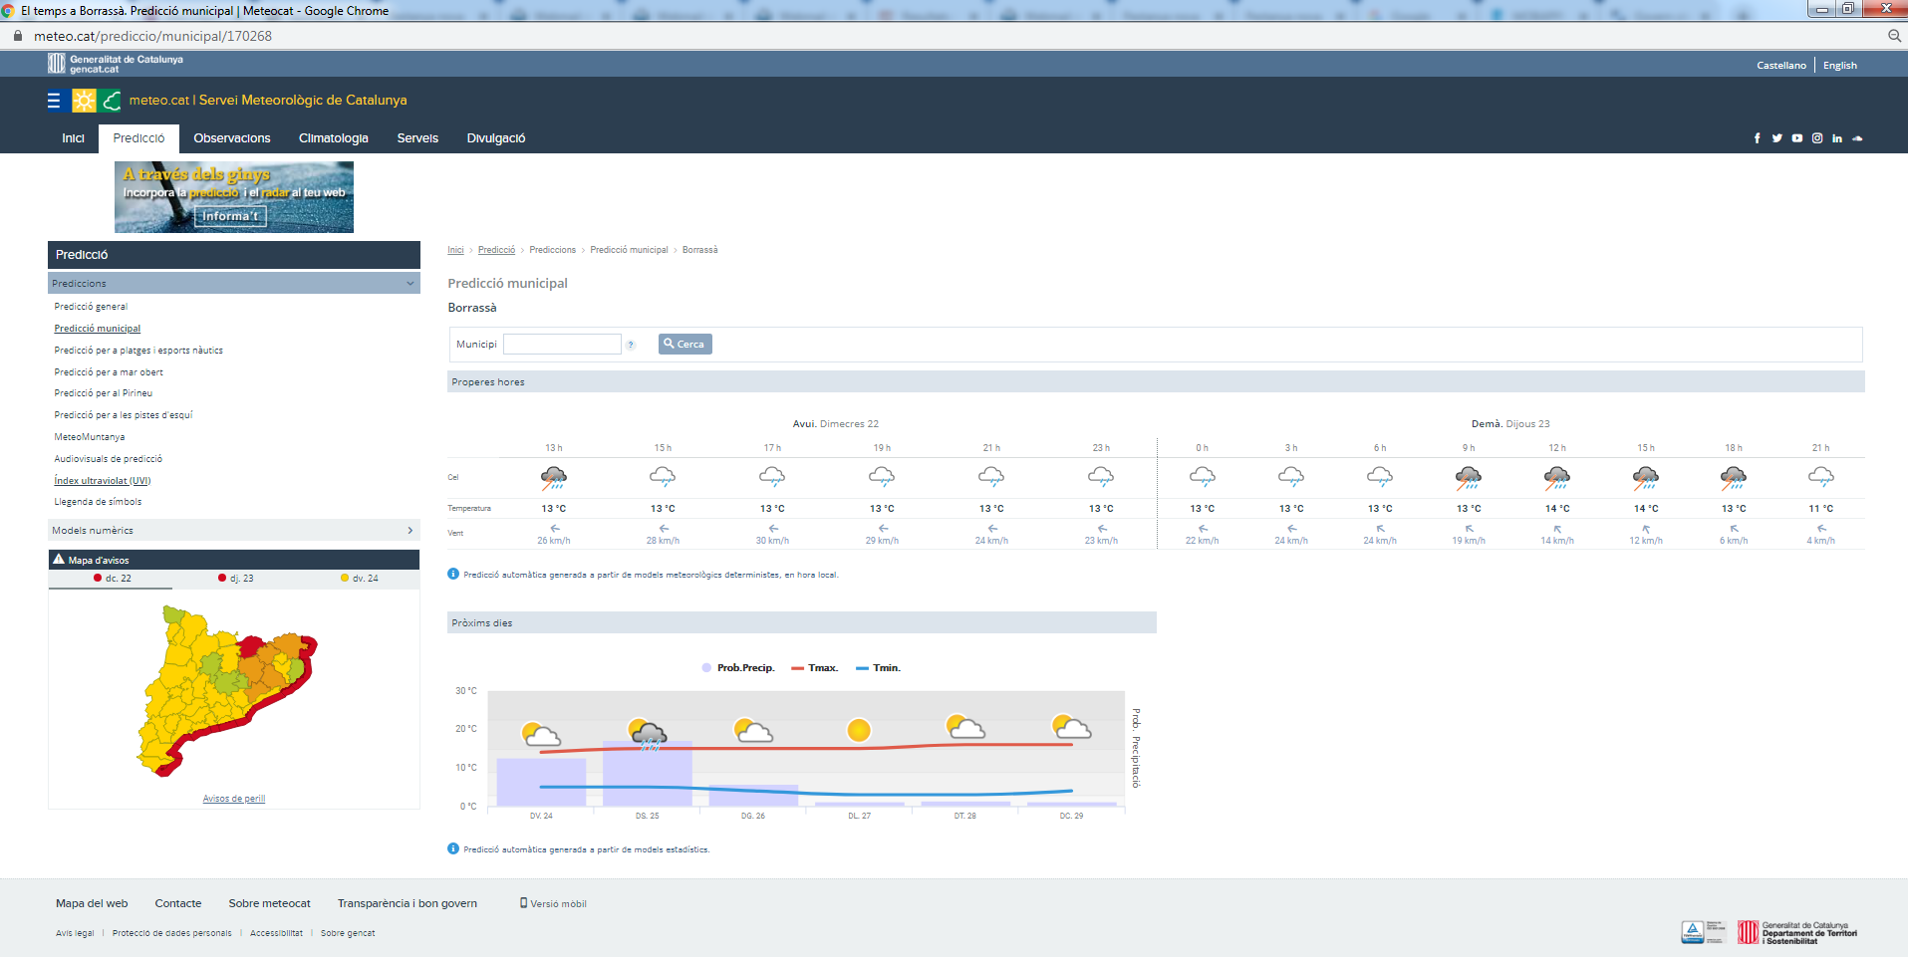This screenshot has width=1908, height=957.
Task: Click the meteo.cat sun logo
Action: (x=85, y=101)
